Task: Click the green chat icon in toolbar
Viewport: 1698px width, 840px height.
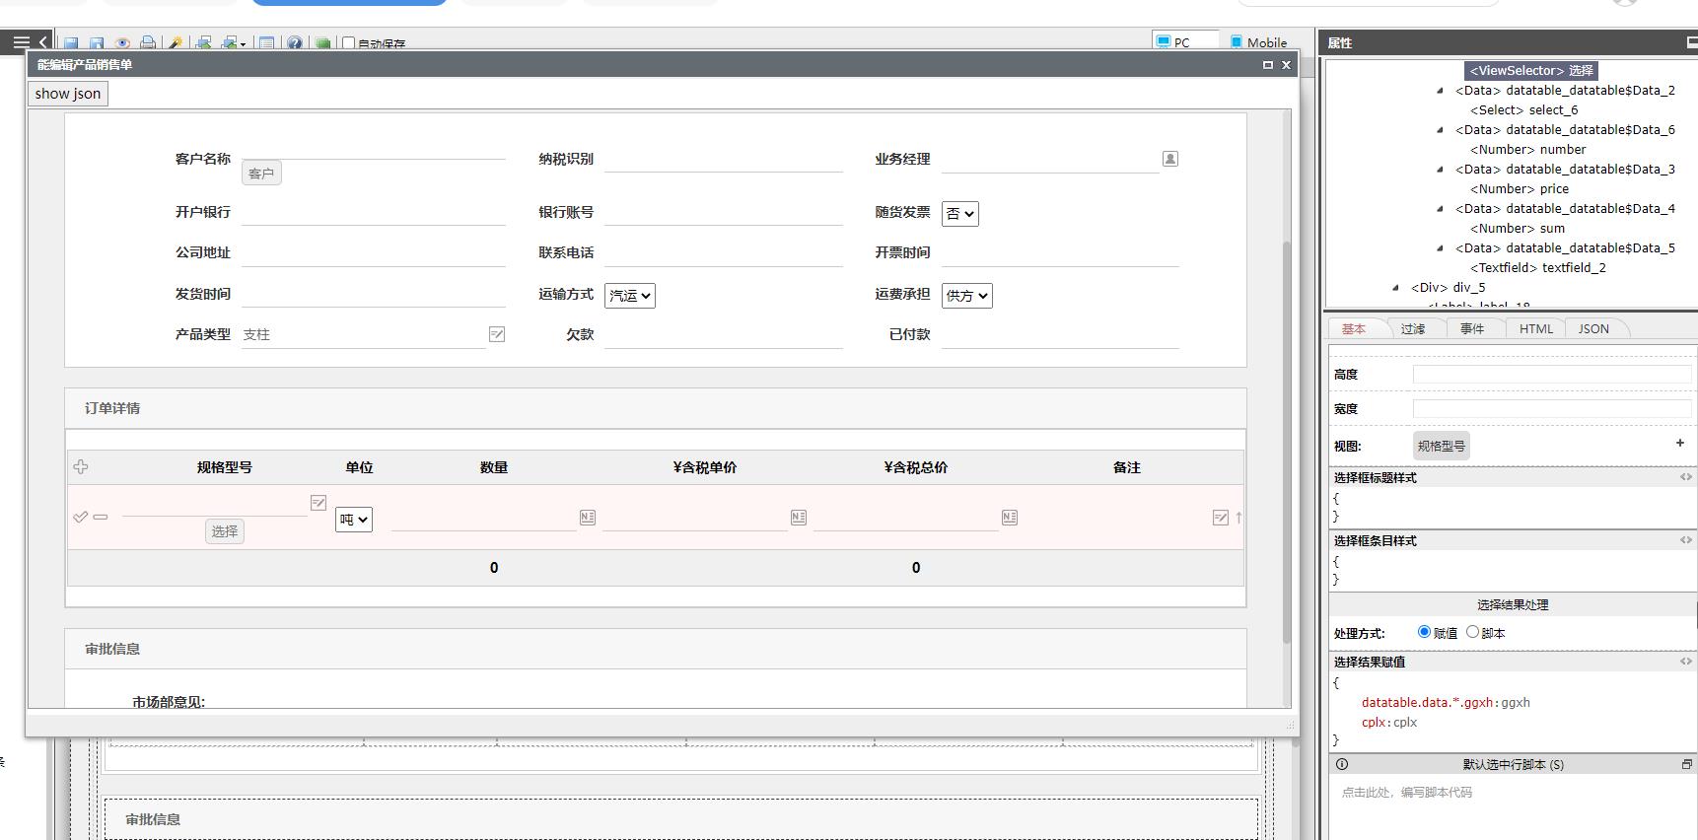Action: pos(322,43)
